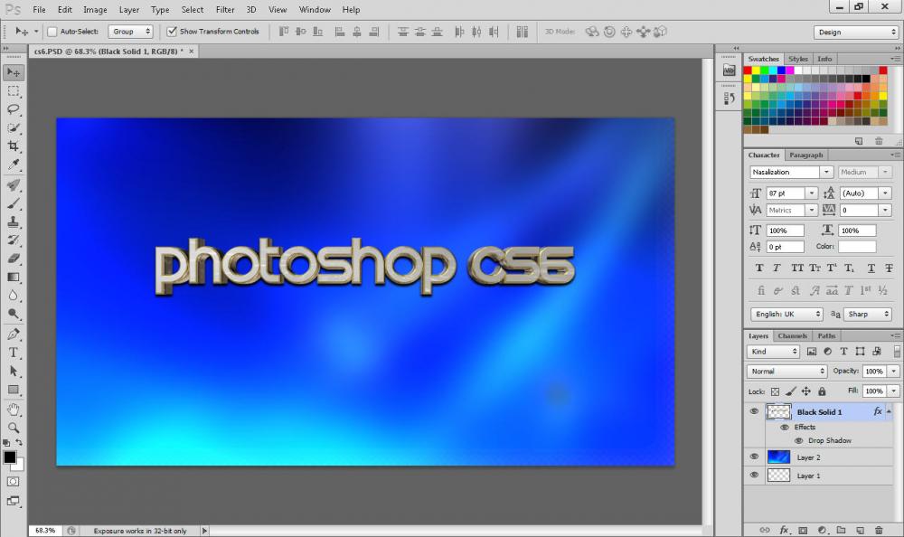Open the leading (Auto) dropdown

pos(885,193)
